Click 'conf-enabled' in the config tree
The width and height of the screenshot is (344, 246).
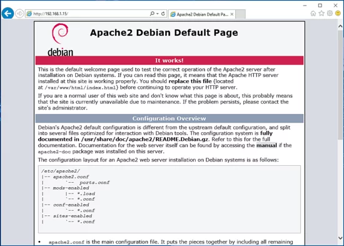(71, 205)
